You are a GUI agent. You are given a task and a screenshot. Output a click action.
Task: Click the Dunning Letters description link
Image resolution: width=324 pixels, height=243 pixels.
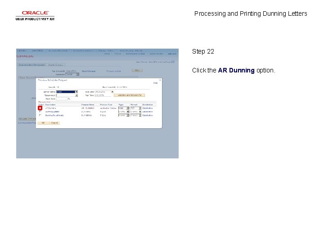52,112
